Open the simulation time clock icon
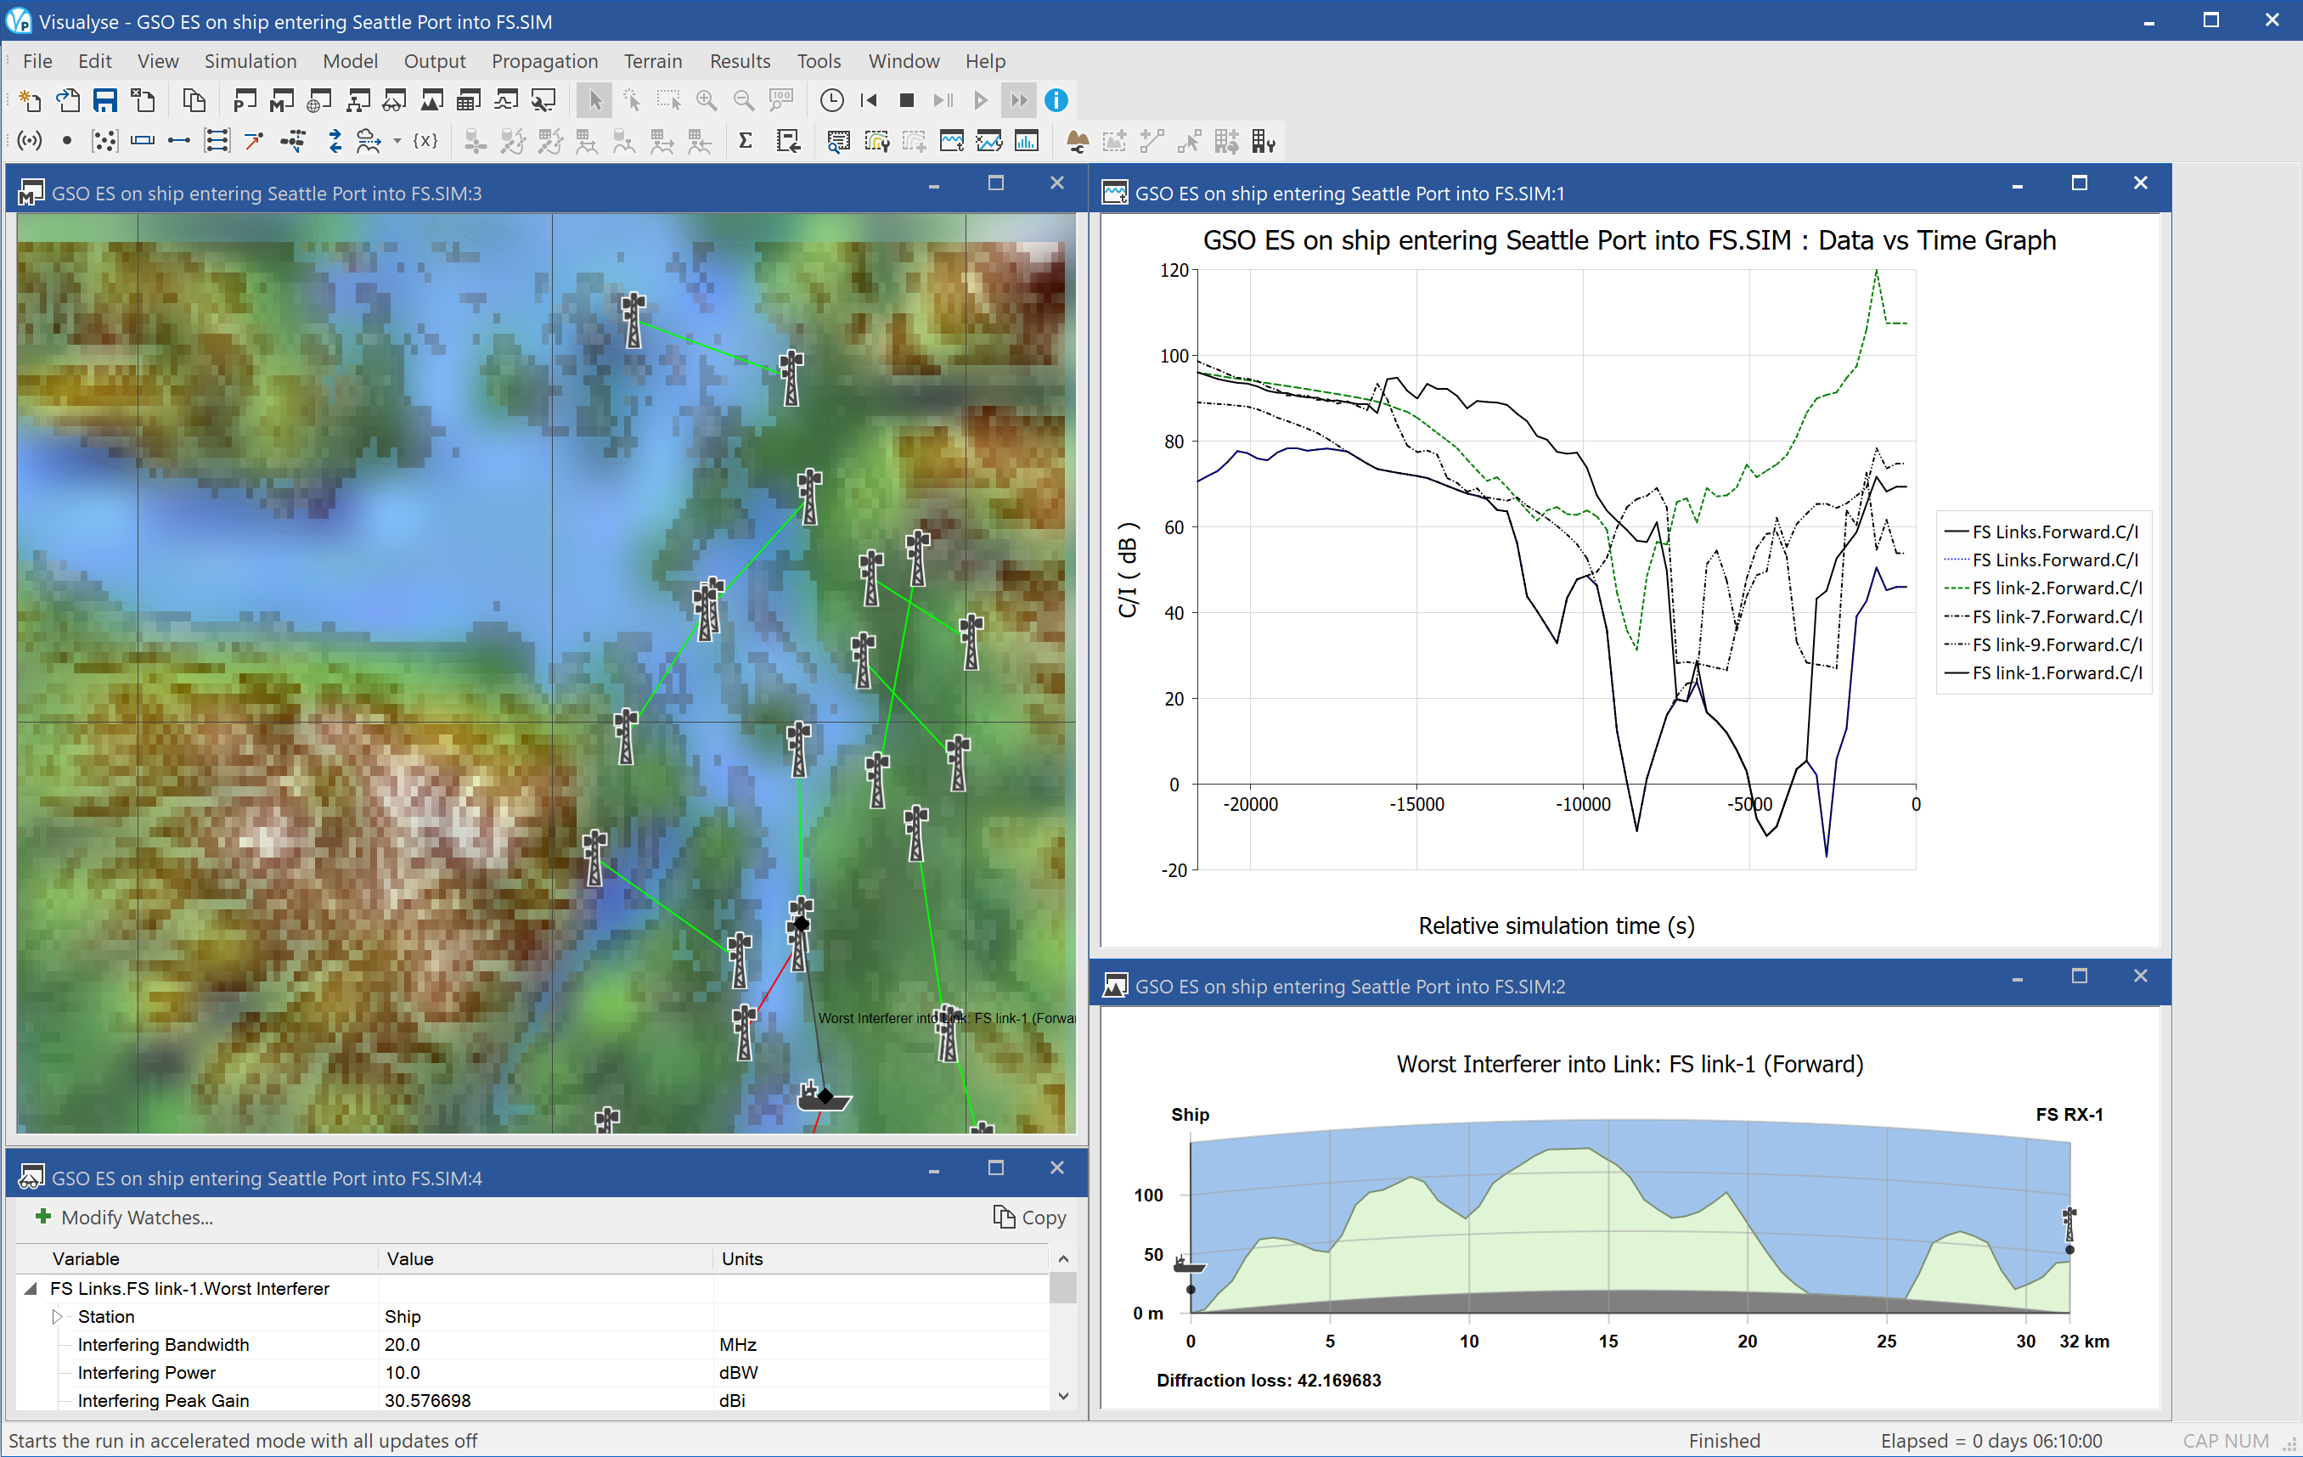Viewport: 2303px width, 1457px height. [831, 100]
